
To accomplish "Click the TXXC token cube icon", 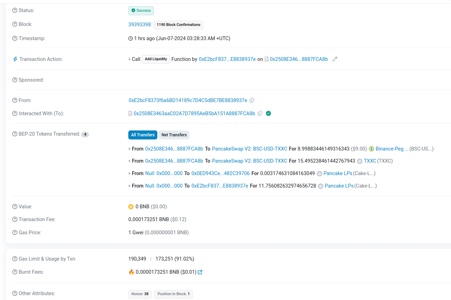I will 360,161.
